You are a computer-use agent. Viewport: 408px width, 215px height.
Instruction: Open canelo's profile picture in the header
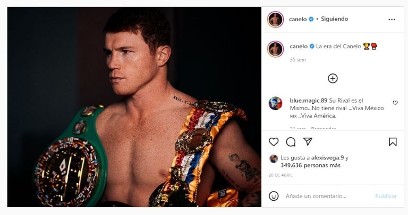pos(275,20)
